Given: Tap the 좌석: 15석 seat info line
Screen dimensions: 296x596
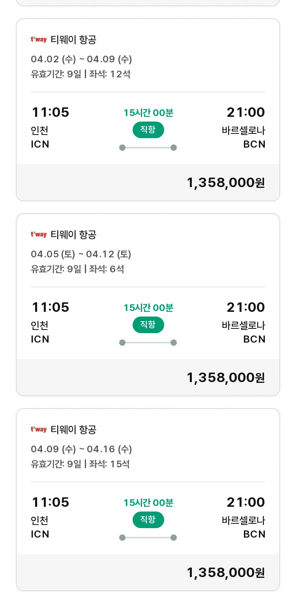Looking at the screenshot, I should (110, 464).
